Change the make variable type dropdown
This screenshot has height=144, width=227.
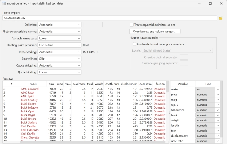(208, 89)
